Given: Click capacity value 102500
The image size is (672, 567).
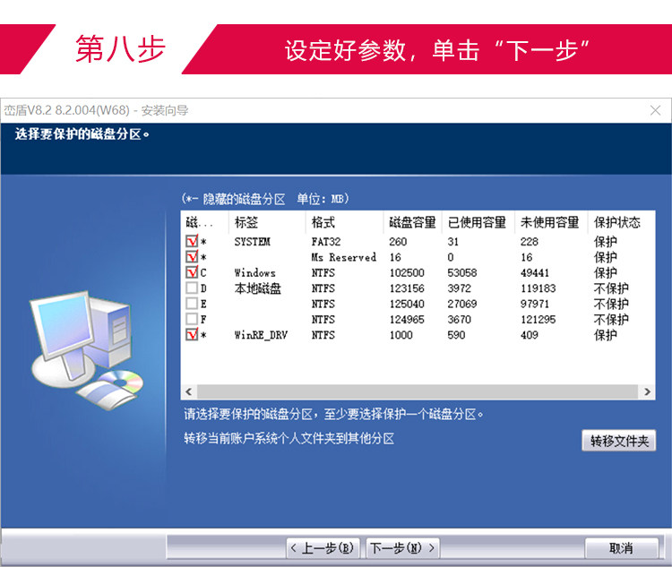Looking at the screenshot, I should click(407, 272).
